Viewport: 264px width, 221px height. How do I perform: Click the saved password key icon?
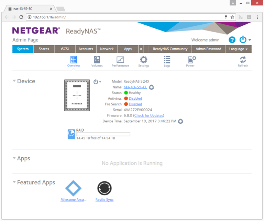(226, 17)
